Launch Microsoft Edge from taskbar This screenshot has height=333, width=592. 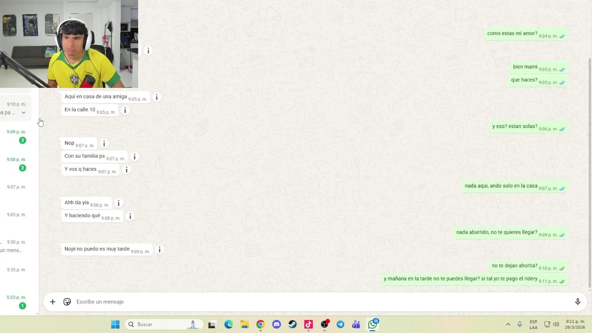pos(228,324)
